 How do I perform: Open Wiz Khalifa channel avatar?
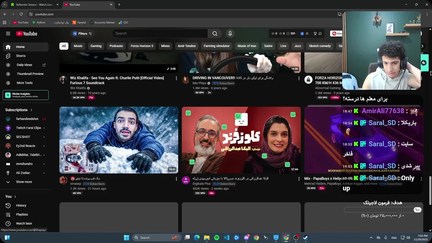pyautogui.click(x=63, y=80)
